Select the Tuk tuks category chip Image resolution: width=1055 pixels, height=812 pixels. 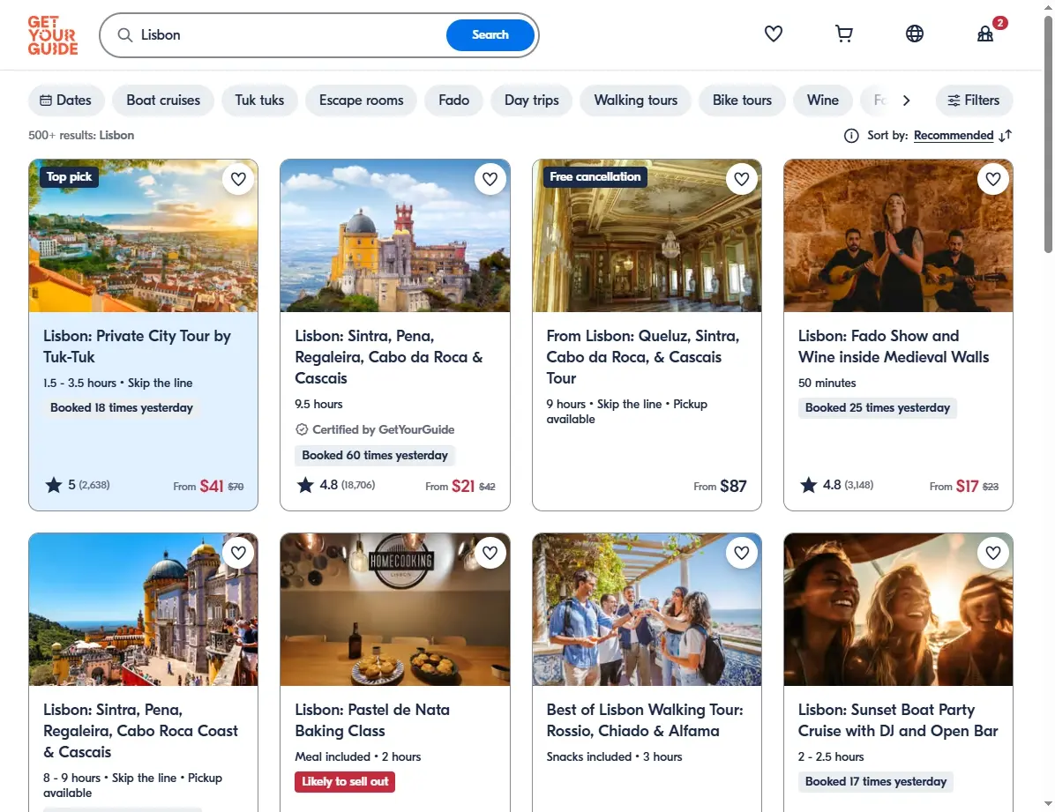click(x=259, y=101)
